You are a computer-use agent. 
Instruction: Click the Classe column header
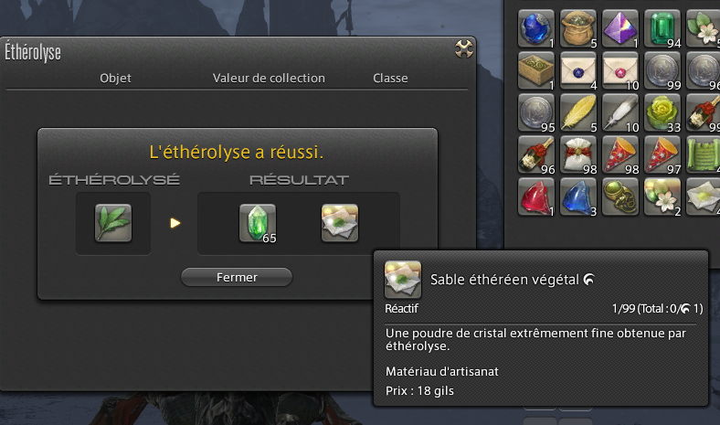pos(390,78)
